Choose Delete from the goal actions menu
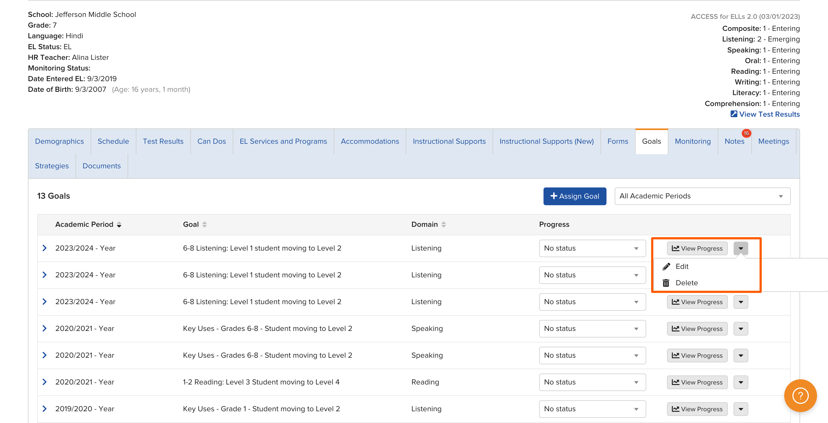 pyautogui.click(x=686, y=283)
